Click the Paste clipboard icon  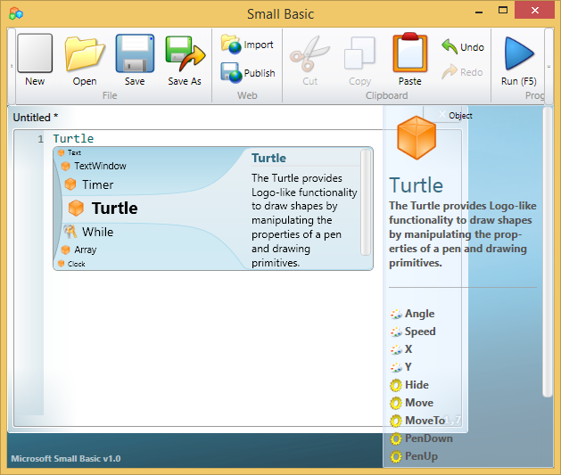click(x=410, y=53)
